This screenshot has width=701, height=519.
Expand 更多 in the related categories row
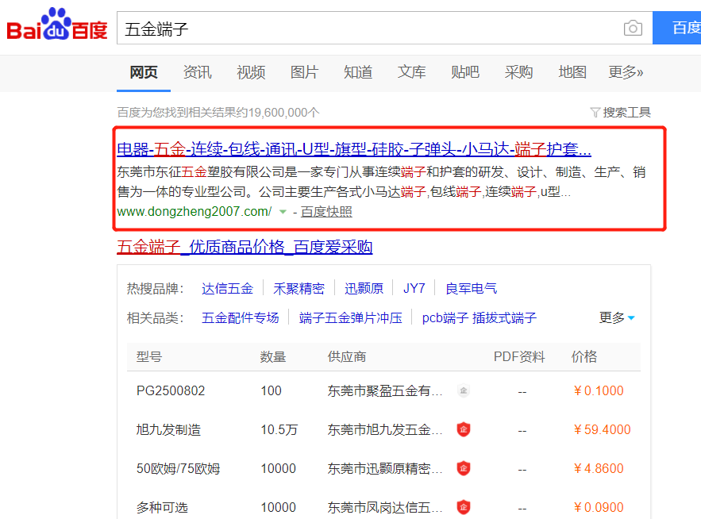coord(617,317)
